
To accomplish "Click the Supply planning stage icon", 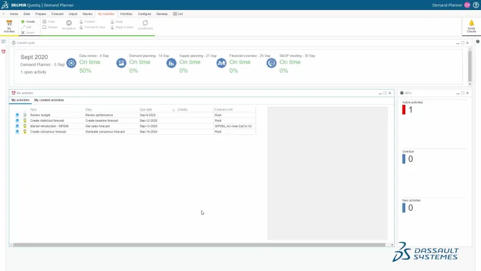I will point(171,63).
